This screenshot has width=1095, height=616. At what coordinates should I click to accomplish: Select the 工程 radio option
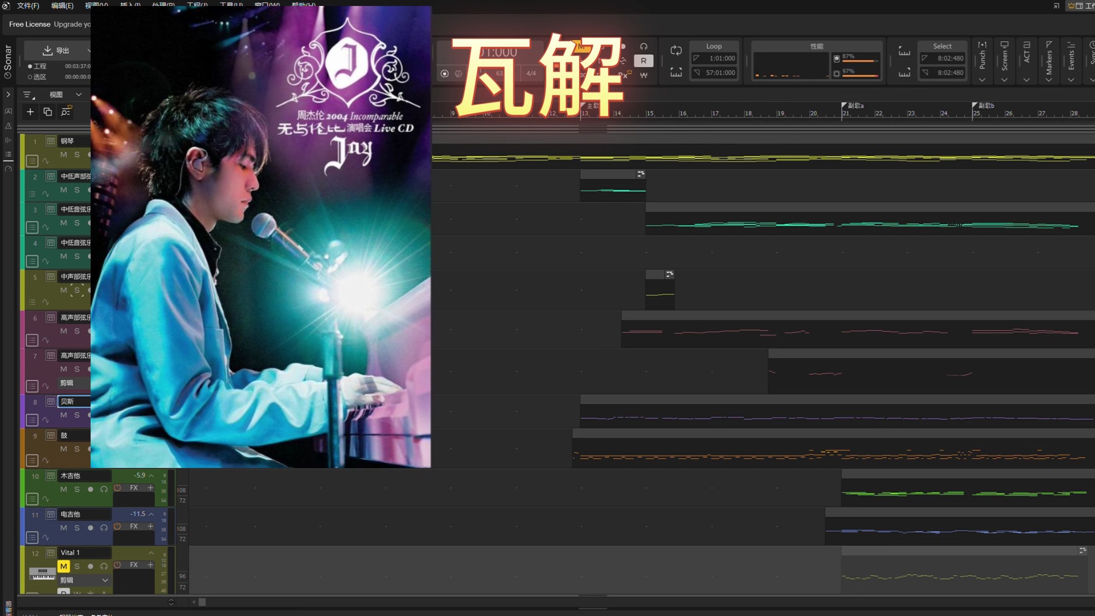(x=30, y=66)
